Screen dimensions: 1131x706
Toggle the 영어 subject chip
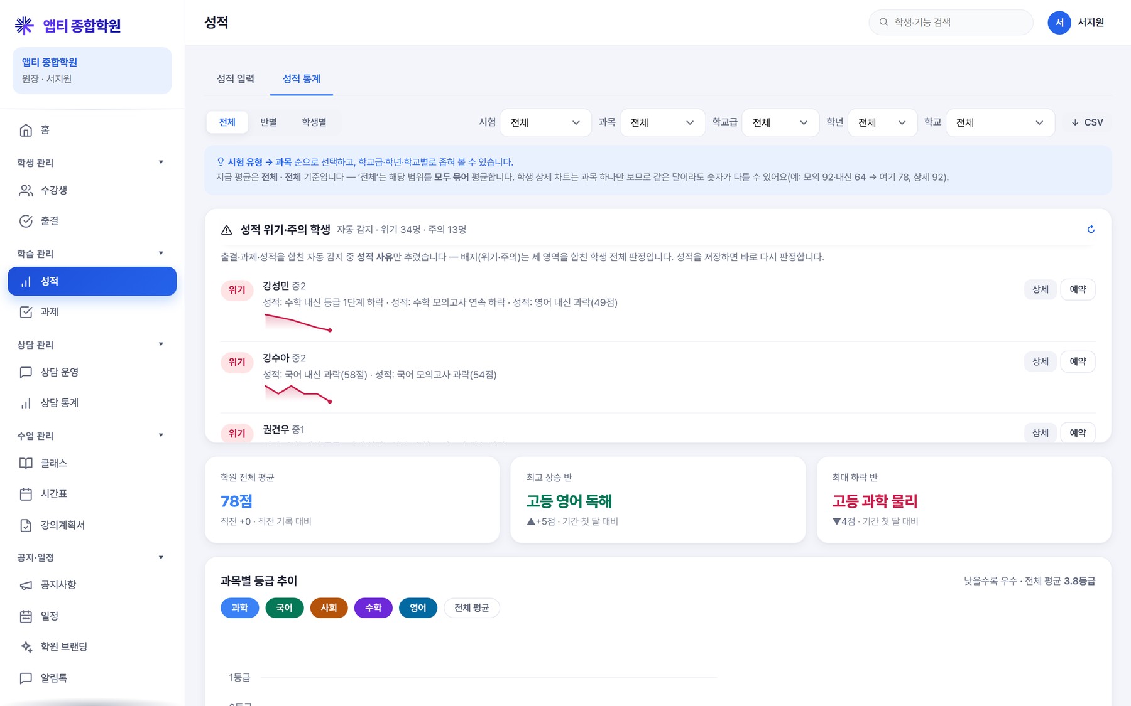[418, 607]
